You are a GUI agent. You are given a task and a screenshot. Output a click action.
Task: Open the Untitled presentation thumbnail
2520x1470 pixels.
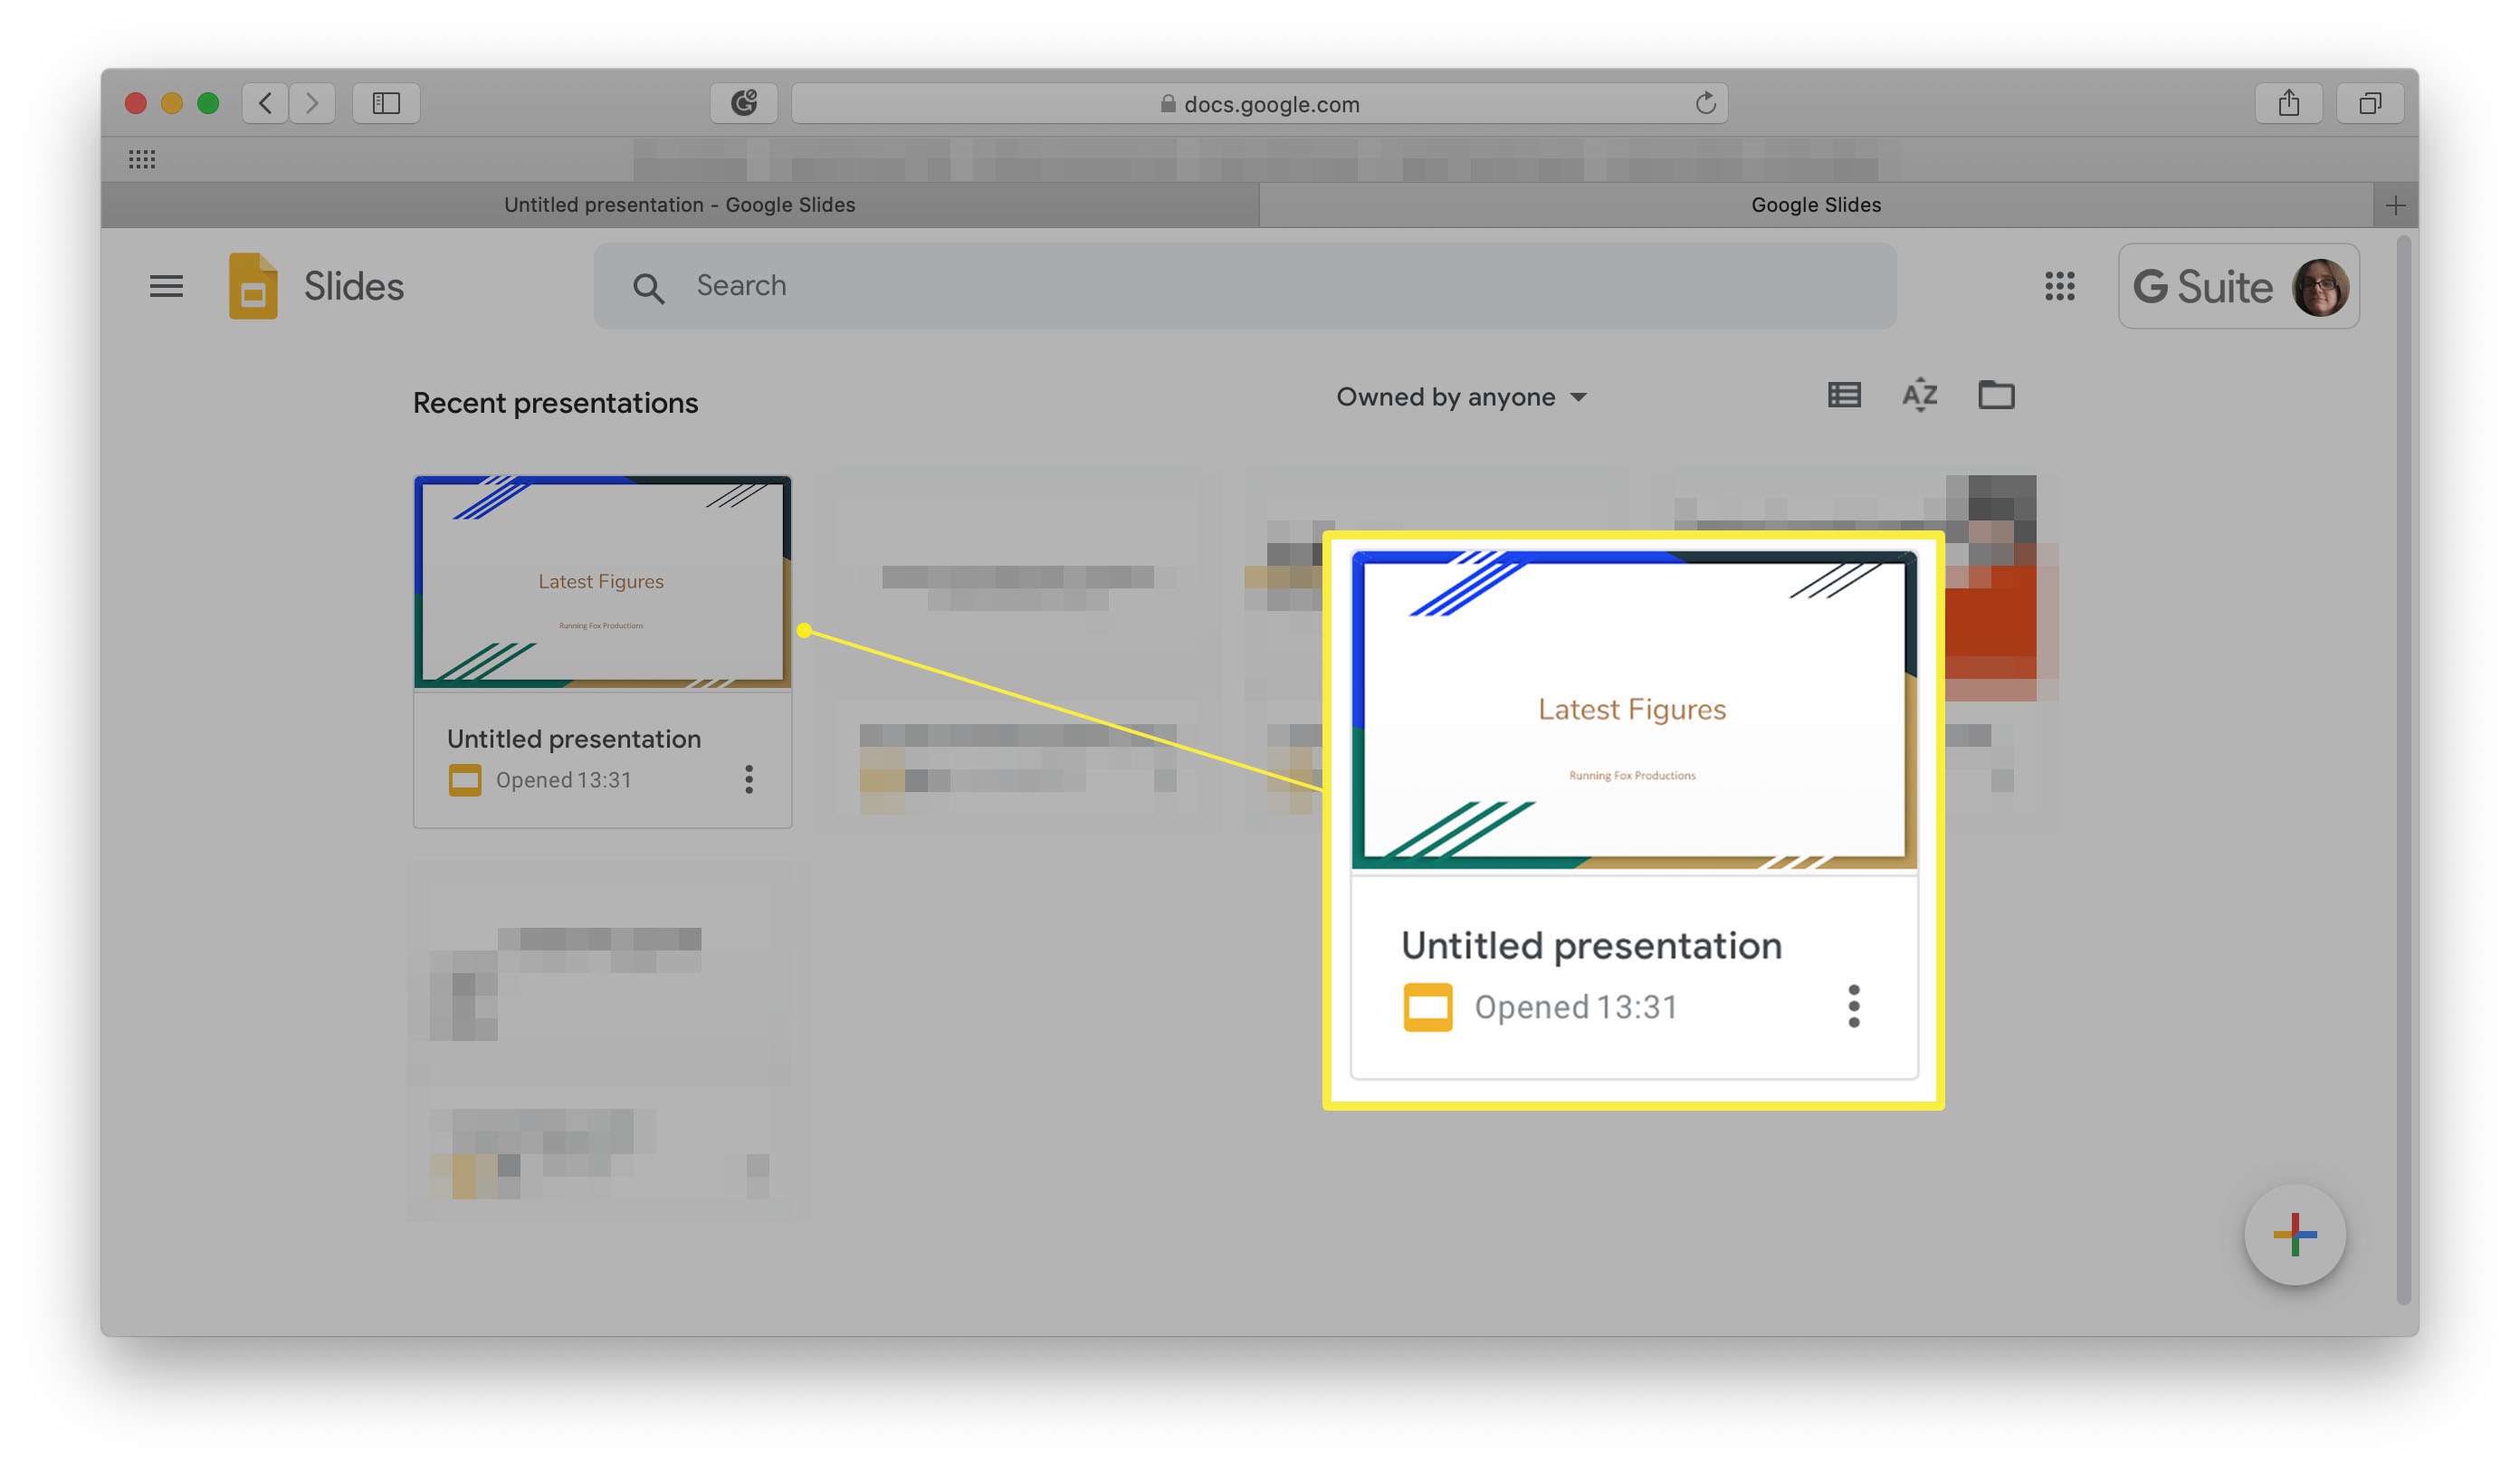(x=600, y=581)
